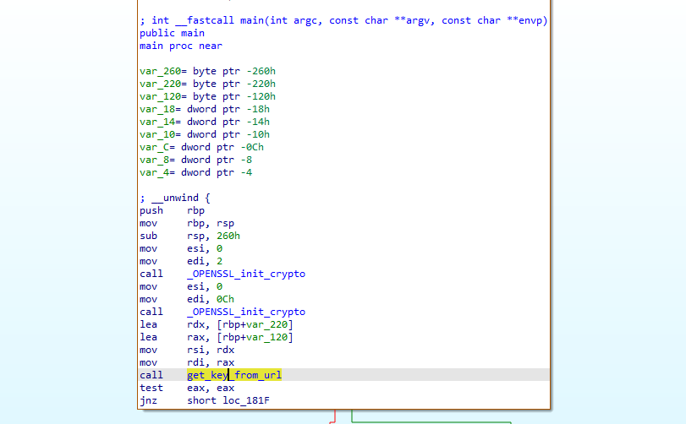Click _OPENSSL_init_crypto after mov edi, 0Ch
This screenshot has height=424, width=686.
[x=246, y=312]
